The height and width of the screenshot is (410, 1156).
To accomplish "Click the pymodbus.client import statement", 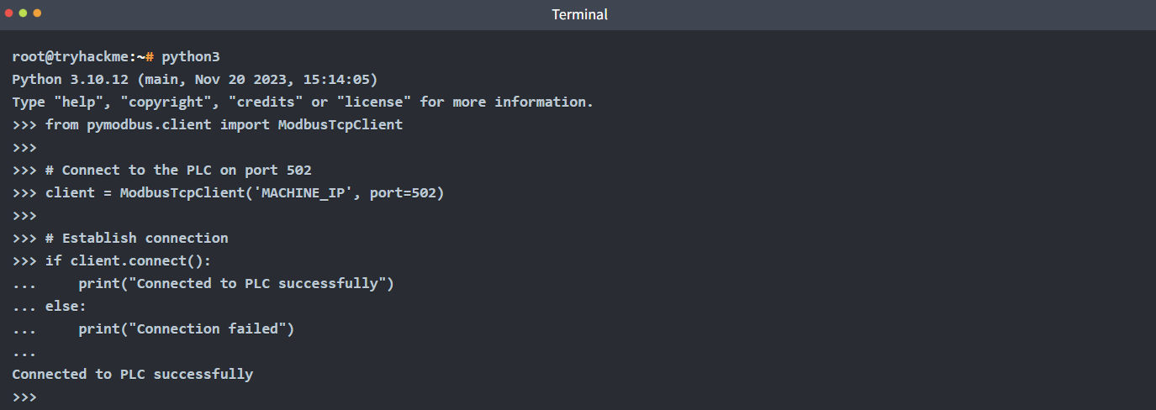I will click(224, 124).
